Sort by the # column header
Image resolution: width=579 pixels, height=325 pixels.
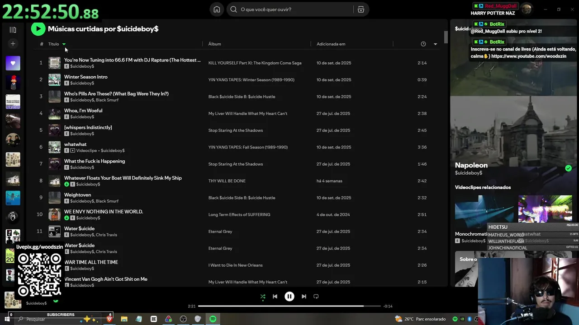tap(41, 44)
